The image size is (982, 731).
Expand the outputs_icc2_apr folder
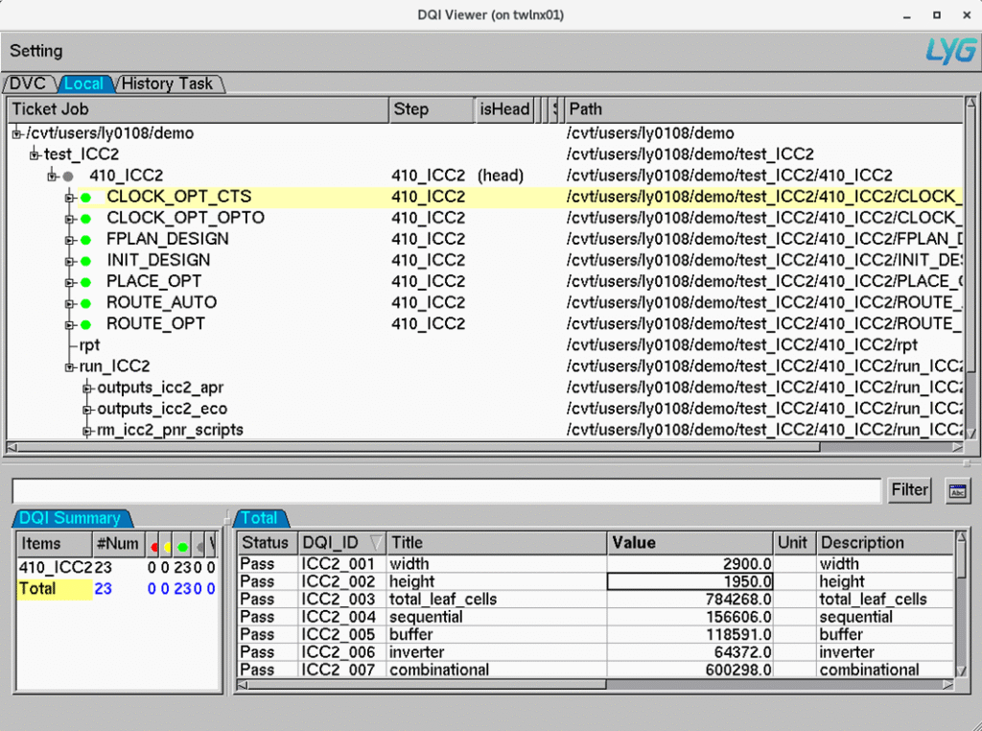[x=87, y=388]
